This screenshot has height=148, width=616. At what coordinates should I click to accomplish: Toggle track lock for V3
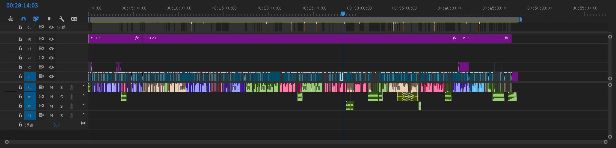20,58
